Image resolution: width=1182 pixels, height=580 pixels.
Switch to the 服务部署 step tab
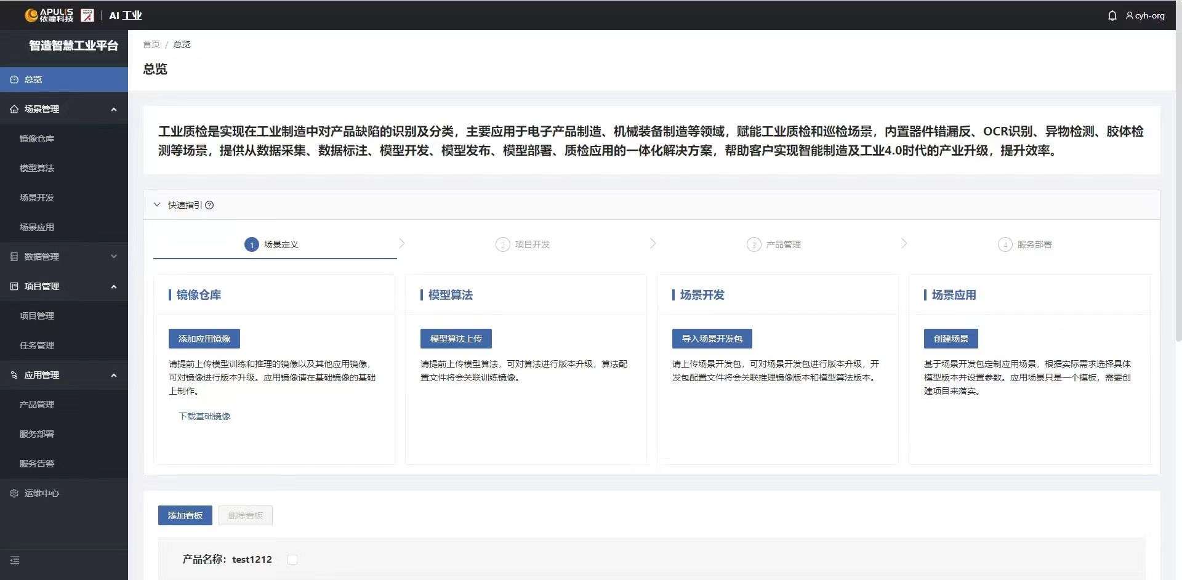tap(1026, 244)
